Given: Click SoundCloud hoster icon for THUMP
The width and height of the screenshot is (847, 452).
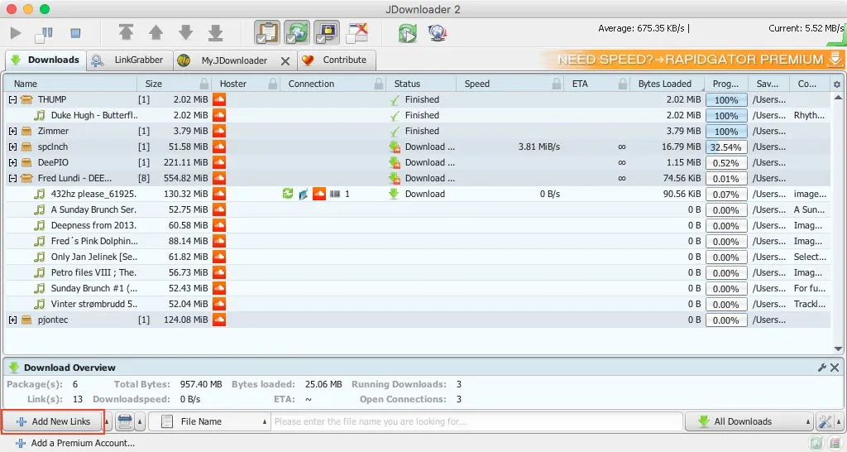Looking at the screenshot, I should coord(218,99).
